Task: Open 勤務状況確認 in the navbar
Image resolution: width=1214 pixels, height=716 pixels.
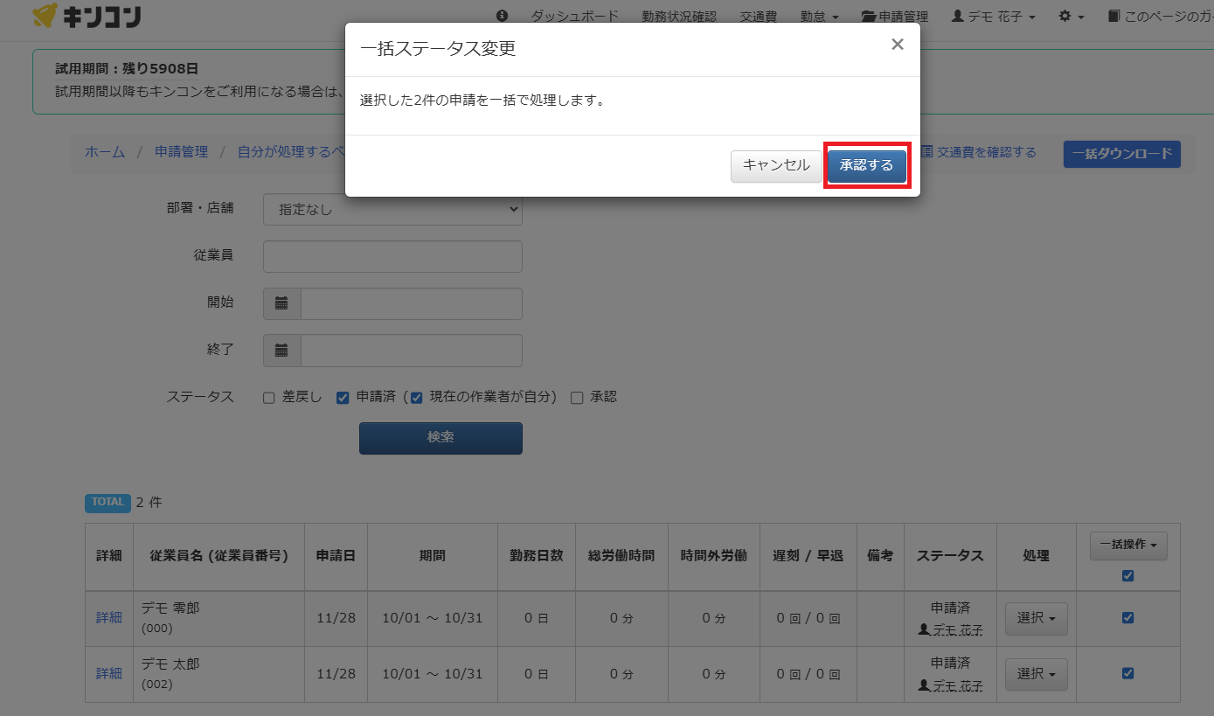Action: tap(678, 17)
